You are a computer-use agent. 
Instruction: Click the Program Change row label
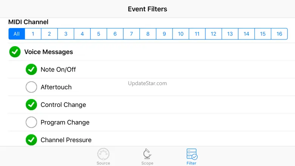pos(65,123)
